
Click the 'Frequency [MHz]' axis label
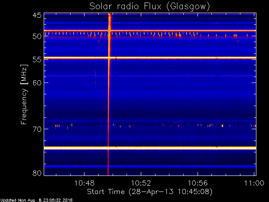pos(24,94)
